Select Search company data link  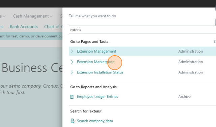click(x=95, y=121)
